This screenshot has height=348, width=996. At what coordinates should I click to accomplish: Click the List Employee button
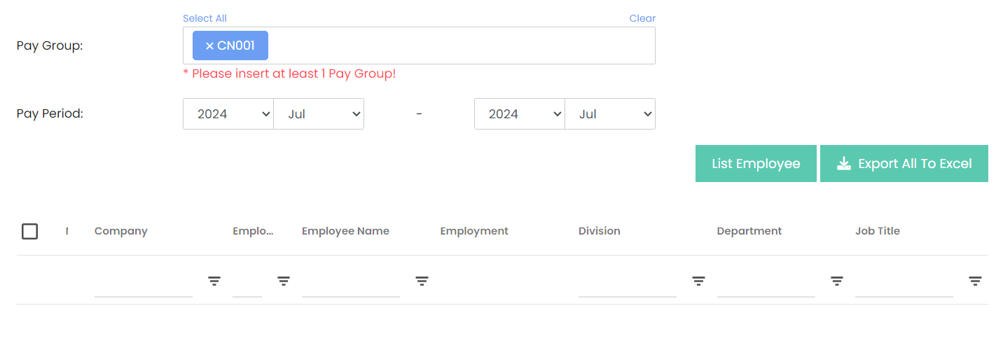756,164
